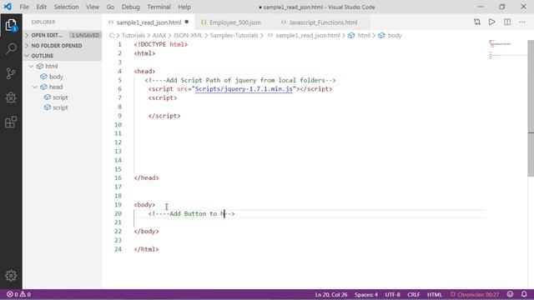
Task: Click the errors and warnings status indicator
Action: (x=18, y=294)
